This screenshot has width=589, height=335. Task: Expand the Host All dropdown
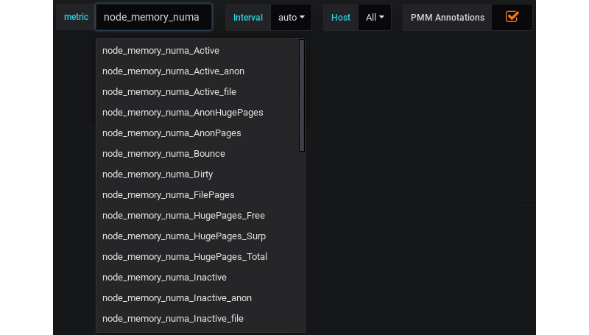click(375, 18)
